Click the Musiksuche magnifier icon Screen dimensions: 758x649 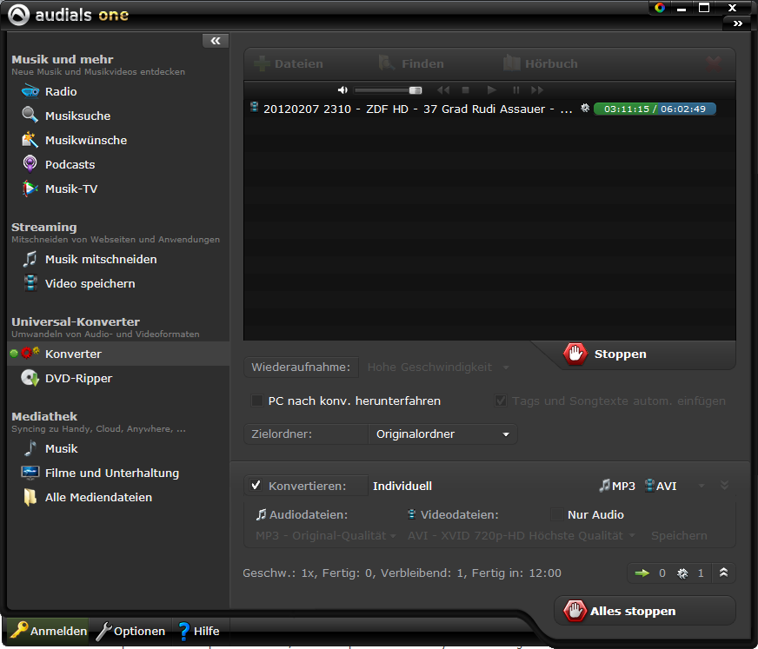coord(30,115)
